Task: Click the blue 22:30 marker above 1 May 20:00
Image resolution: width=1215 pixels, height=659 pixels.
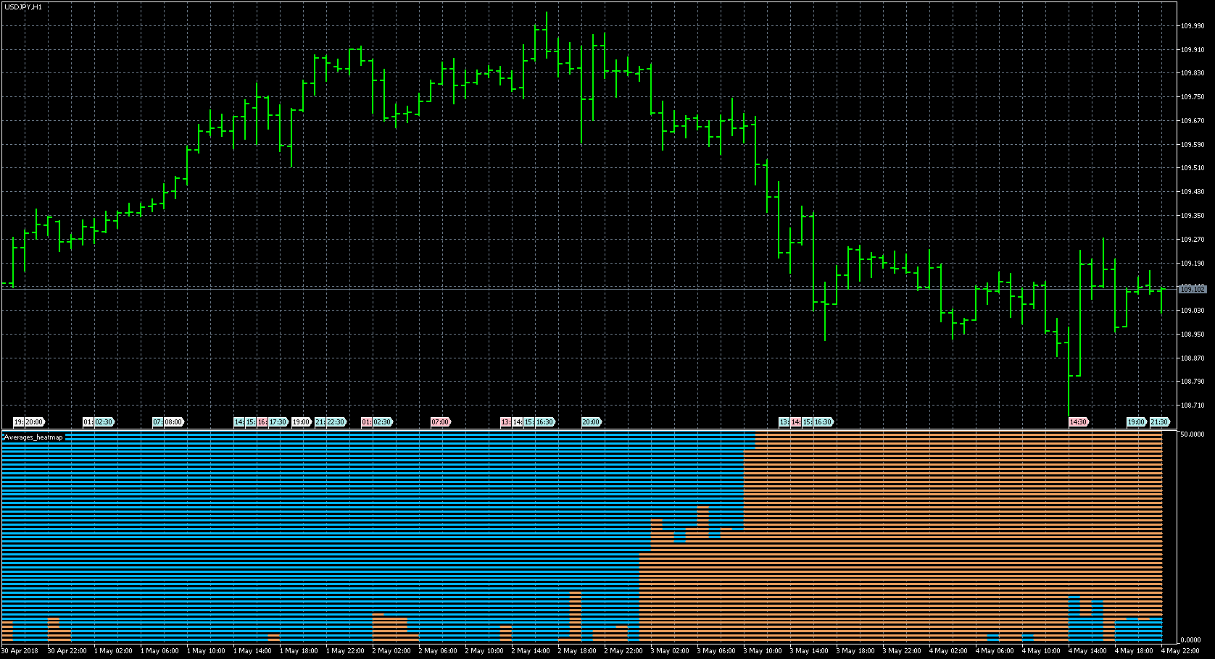Action: click(x=336, y=421)
